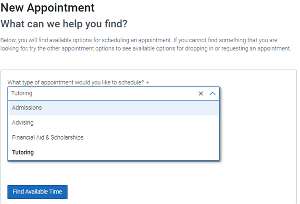Click into the appointment type combo box field
This screenshot has height=204, width=300.
pos(102,94)
